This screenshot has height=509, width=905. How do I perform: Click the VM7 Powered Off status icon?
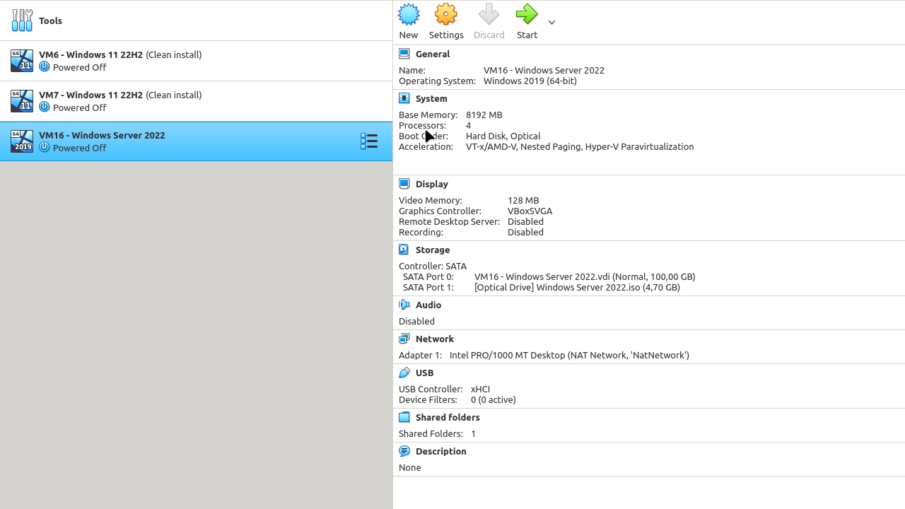[x=44, y=107]
